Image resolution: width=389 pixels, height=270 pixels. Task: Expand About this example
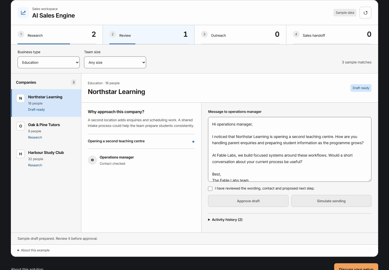click(33, 250)
